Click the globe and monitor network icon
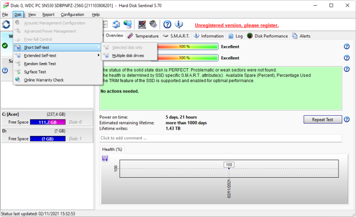The width and height of the screenshot is (356, 217). click(x=128, y=24)
